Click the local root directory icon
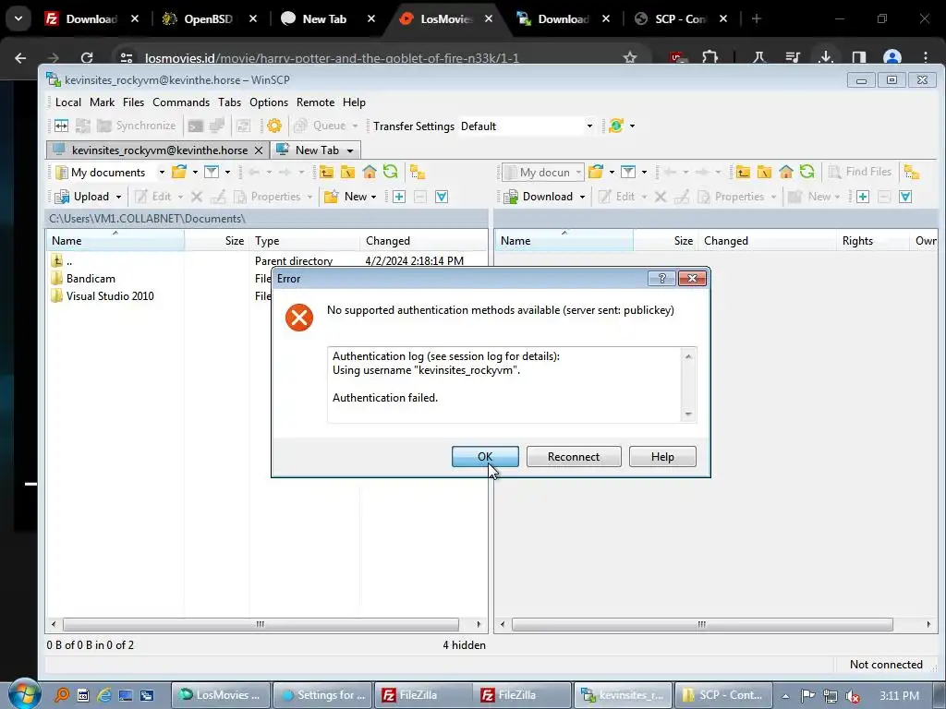The image size is (946, 709). coord(347,172)
